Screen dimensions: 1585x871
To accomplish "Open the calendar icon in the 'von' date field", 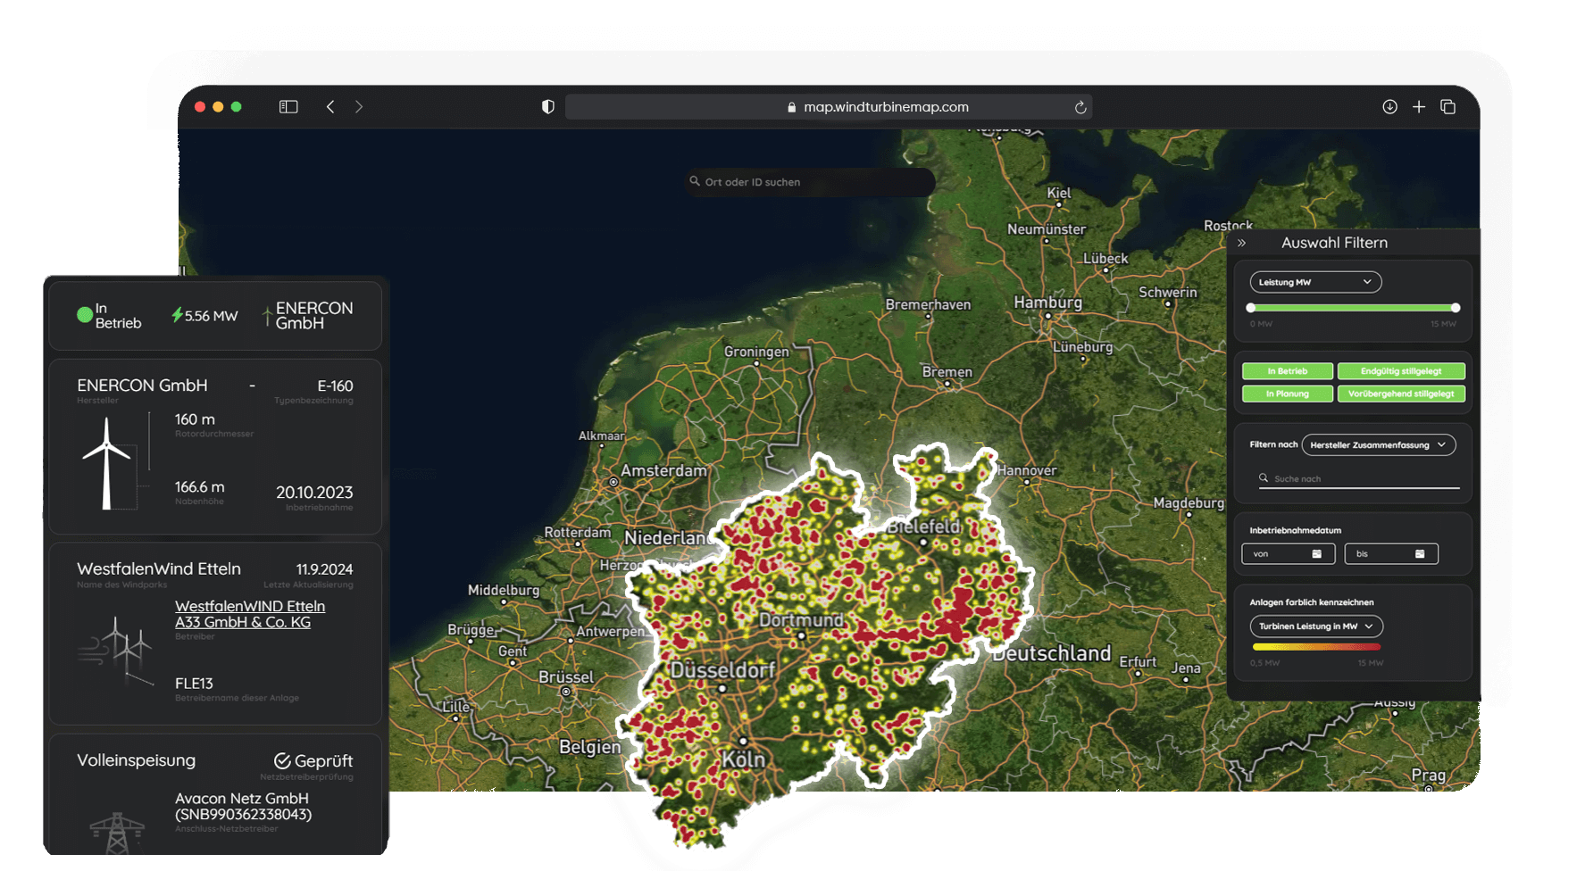I will [x=1317, y=553].
